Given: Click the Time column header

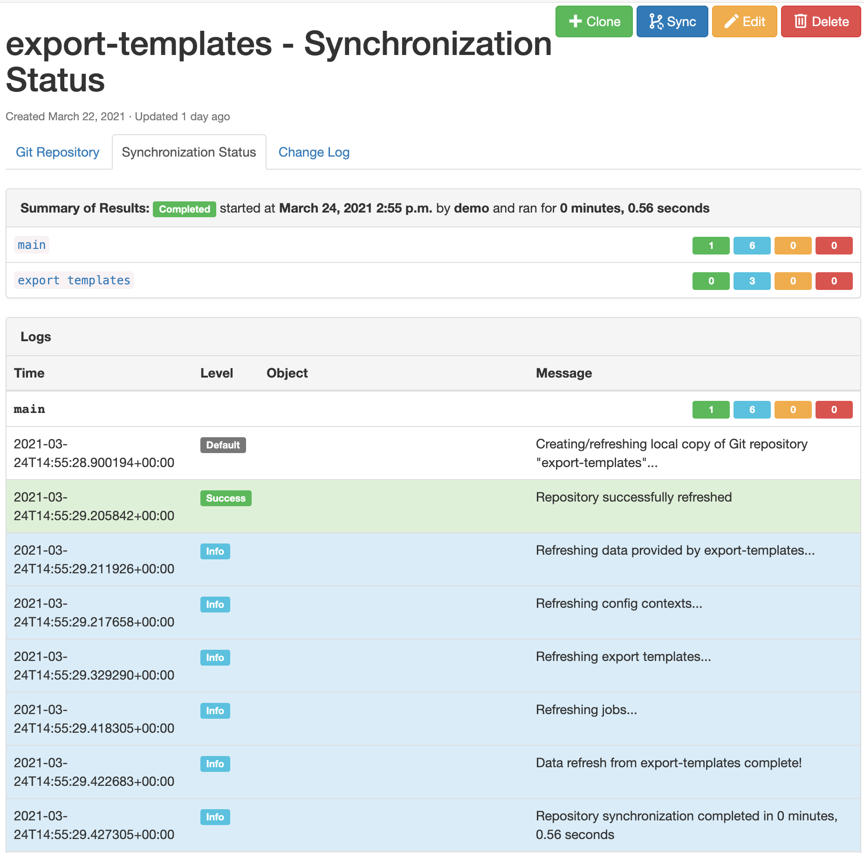Looking at the screenshot, I should tap(29, 373).
